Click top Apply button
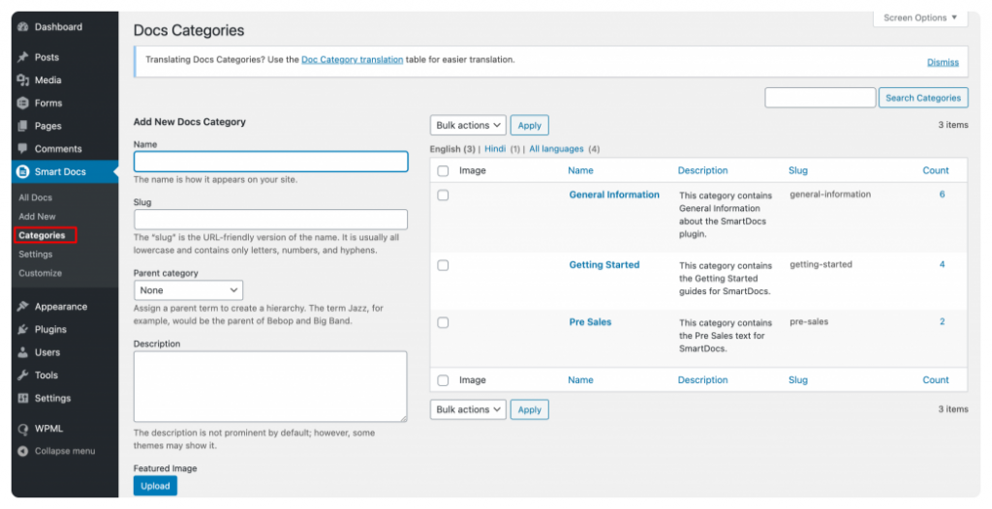This screenshot has height=509, width=992. click(x=530, y=125)
